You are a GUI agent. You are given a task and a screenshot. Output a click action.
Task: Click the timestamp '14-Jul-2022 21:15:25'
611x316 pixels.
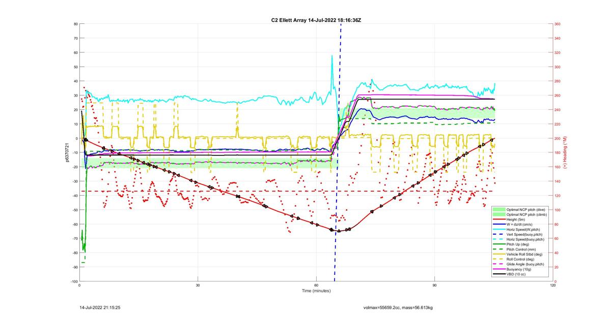[100, 307]
